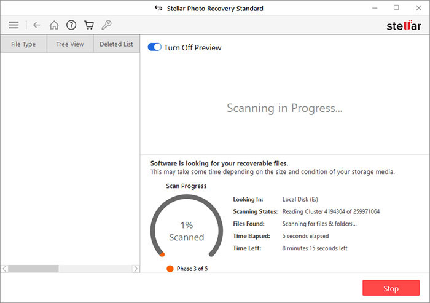Click the right scroll arrow
Screen dimensions: 430x303
pyautogui.click(x=136, y=269)
